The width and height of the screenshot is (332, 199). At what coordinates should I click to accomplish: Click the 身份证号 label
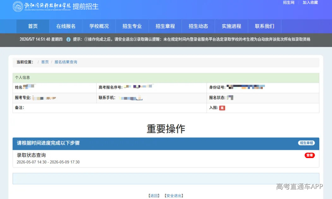pyautogui.click(x=217, y=87)
